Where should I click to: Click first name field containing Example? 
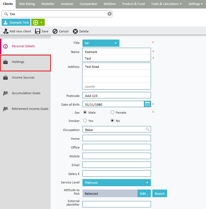(x=116, y=51)
